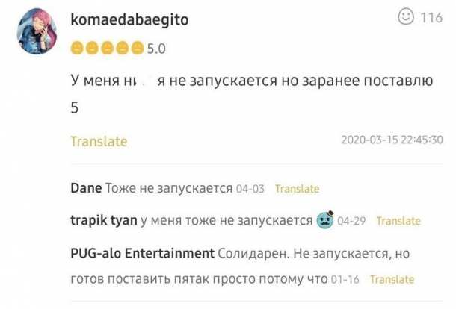Click the PUG-alo Entertainment username
Viewport: 456px width, 309px height.
142,253
